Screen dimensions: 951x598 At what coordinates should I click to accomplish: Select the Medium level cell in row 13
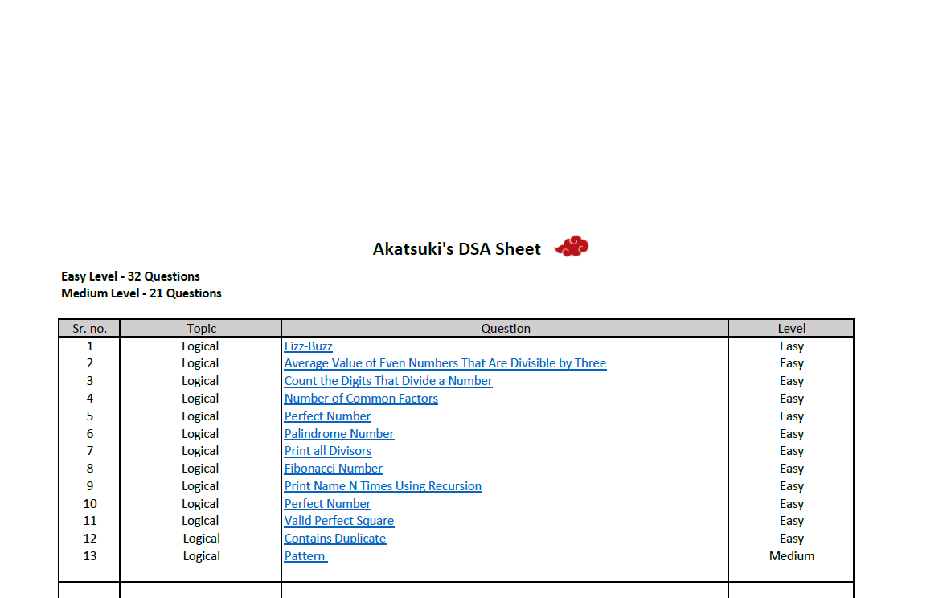coord(791,556)
